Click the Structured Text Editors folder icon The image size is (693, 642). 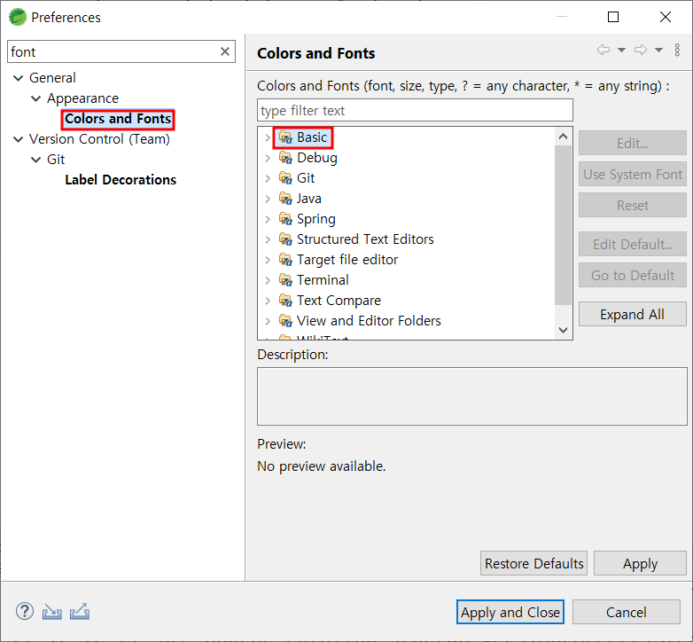point(285,239)
